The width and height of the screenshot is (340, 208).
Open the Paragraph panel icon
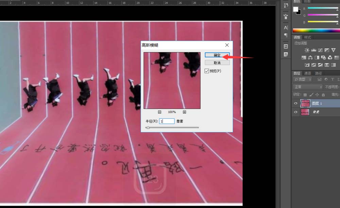coord(286,35)
